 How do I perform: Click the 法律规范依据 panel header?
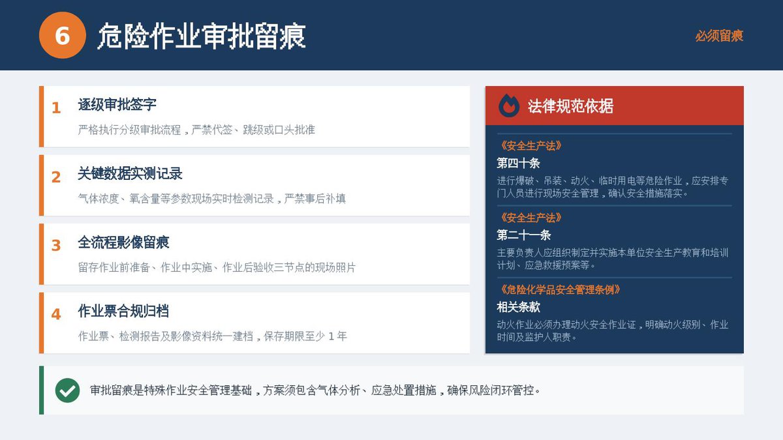[615, 106]
